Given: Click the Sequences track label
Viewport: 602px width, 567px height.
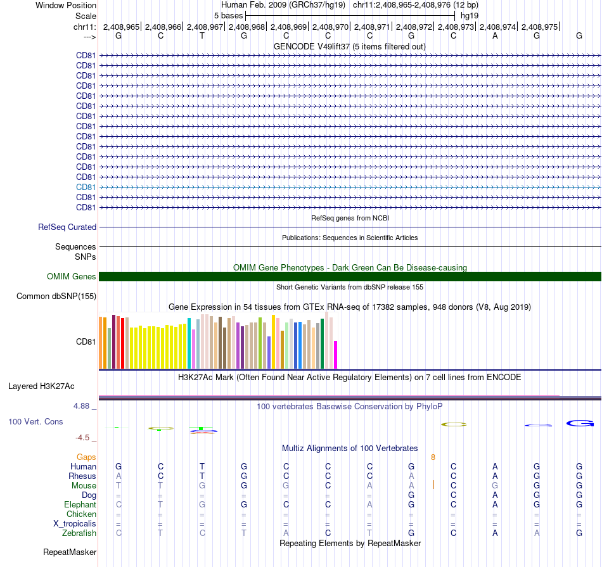Looking at the screenshot, I should 75,246.
